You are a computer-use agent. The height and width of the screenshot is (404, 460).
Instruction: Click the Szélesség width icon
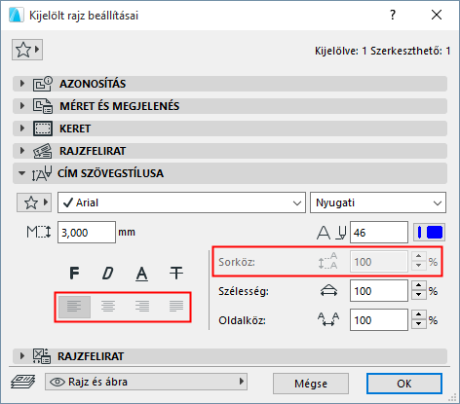coord(328,291)
